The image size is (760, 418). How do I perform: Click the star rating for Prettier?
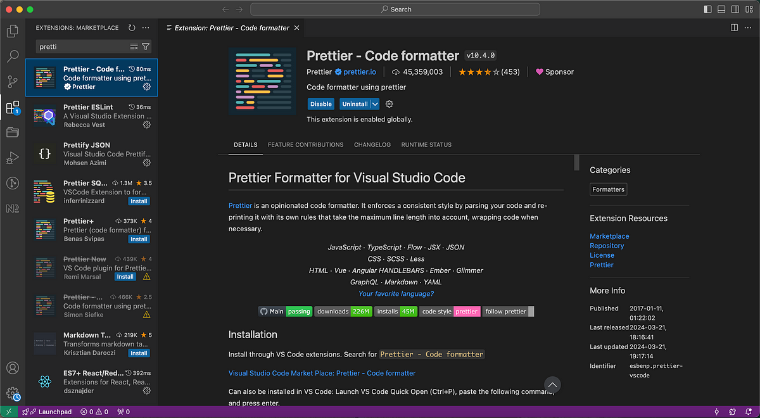pyautogui.click(x=488, y=72)
